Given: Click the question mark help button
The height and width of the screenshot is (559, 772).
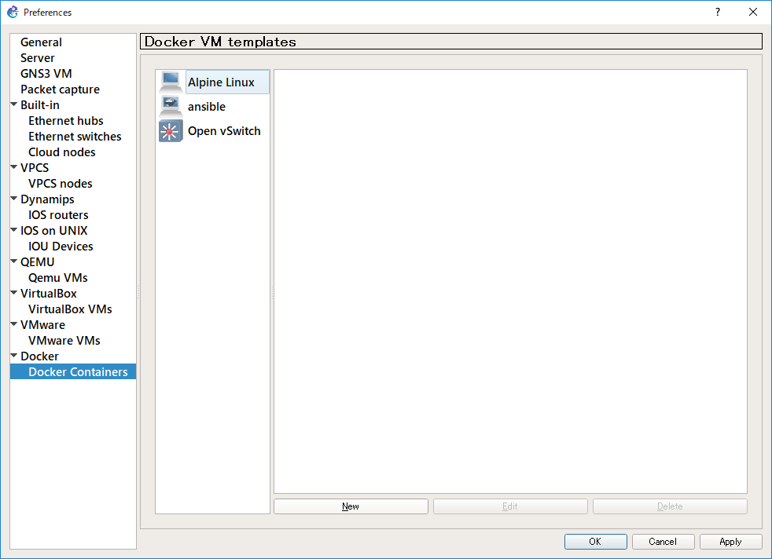Looking at the screenshot, I should tap(717, 12).
